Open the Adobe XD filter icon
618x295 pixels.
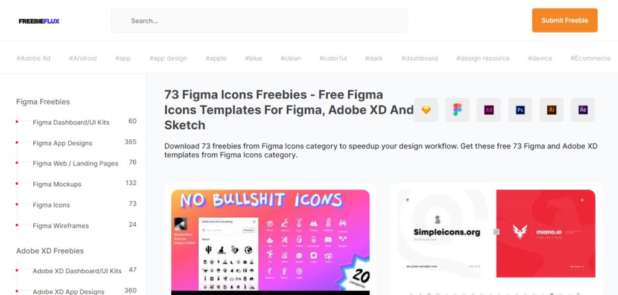coord(489,110)
